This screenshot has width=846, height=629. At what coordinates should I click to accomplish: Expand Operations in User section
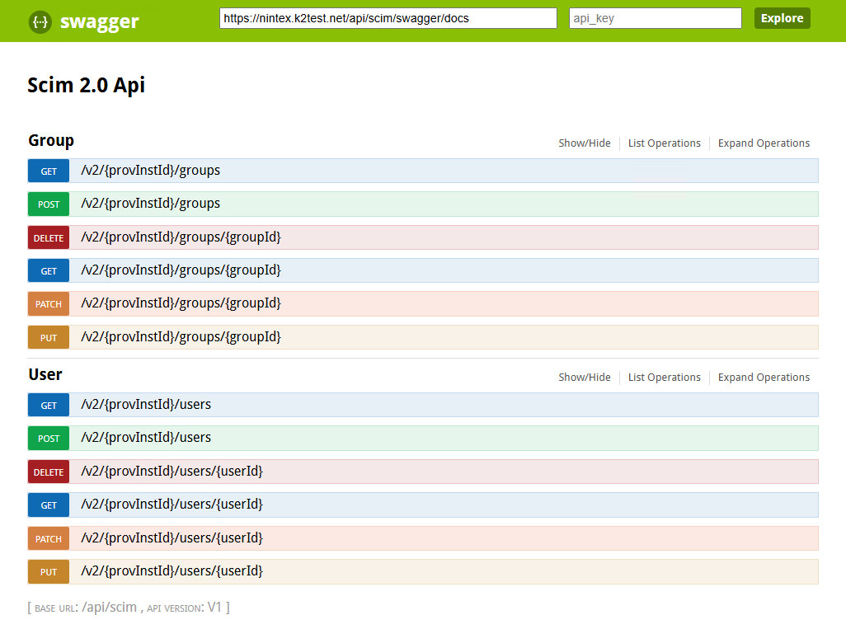pos(764,378)
